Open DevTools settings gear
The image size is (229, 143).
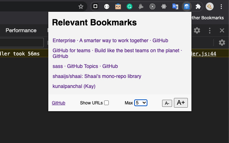coord(197,30)
